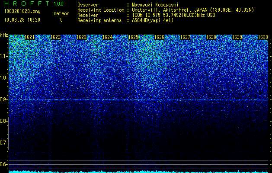Click the cyan signal level graph at bottom
The image size is (272, 173).
[x=138, y=172]
